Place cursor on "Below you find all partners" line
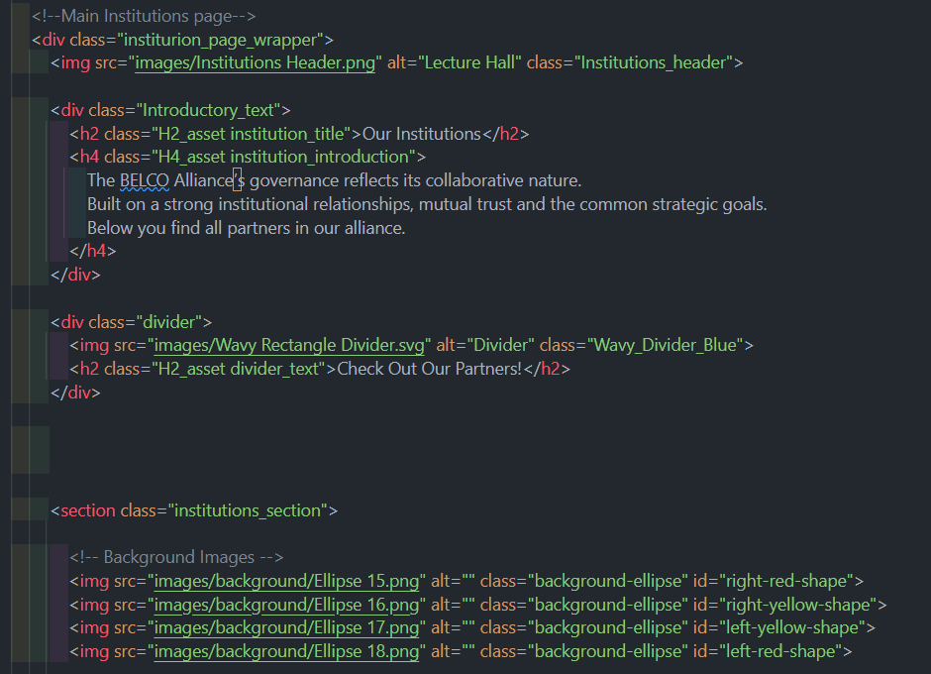Screen dimensions: 931x674 point(246,228)
